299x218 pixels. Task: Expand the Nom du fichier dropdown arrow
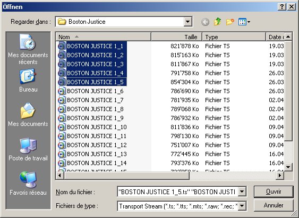[x=242, y=192]
